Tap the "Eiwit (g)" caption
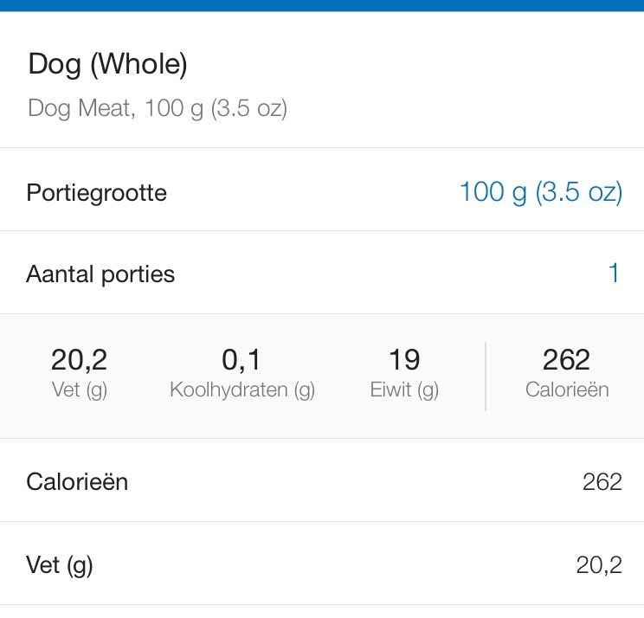The height and width of the screenshot is (618, 644). 404,390
